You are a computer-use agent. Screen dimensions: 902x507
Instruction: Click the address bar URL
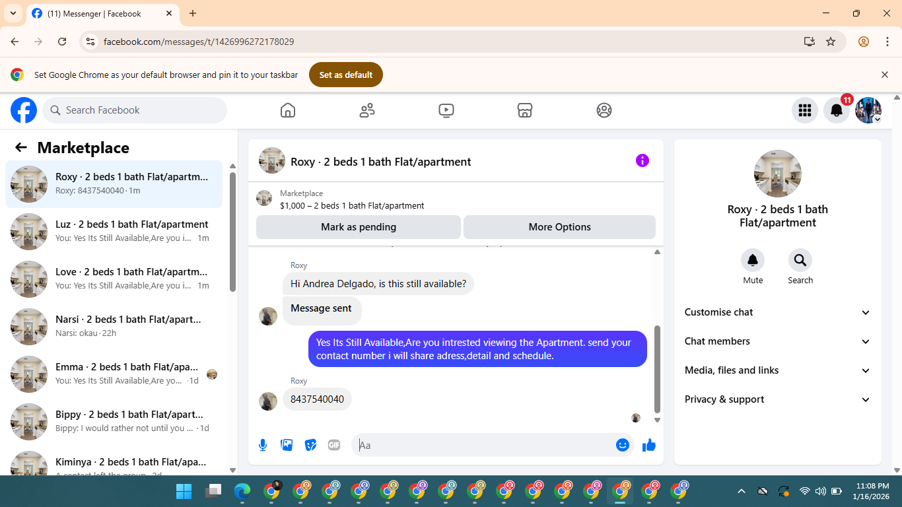tap(199, 42)
